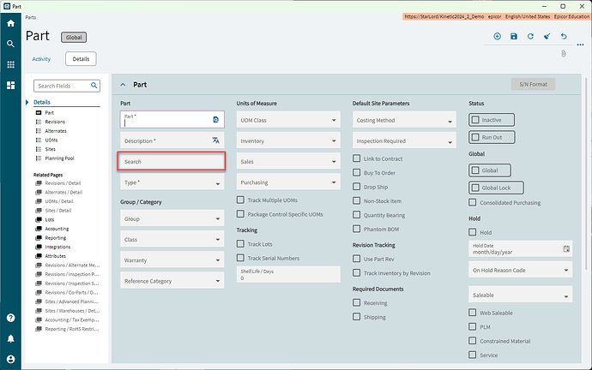The width and height of the screenshot is (592, 370).
Task: Open Integrations related page
Action: tap(57, 247)
